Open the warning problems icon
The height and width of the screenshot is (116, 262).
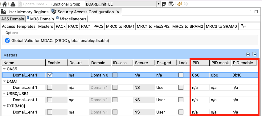pos(13,4)
